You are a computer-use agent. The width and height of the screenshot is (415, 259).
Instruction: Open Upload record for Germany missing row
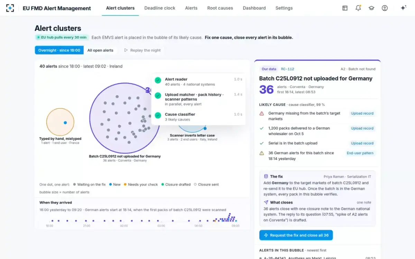[362, 113]
